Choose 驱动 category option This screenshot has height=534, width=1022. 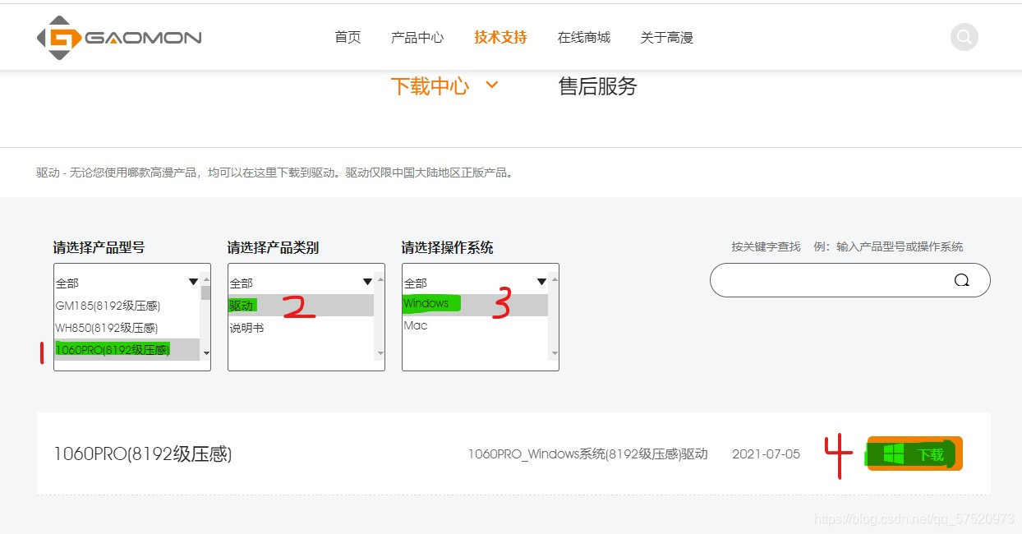301,305
